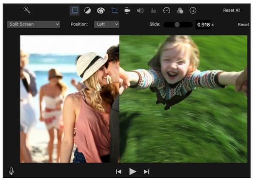Play the video preview
Image resolution: width=253 pixels, height=180 pixels.
coord(133,172)
